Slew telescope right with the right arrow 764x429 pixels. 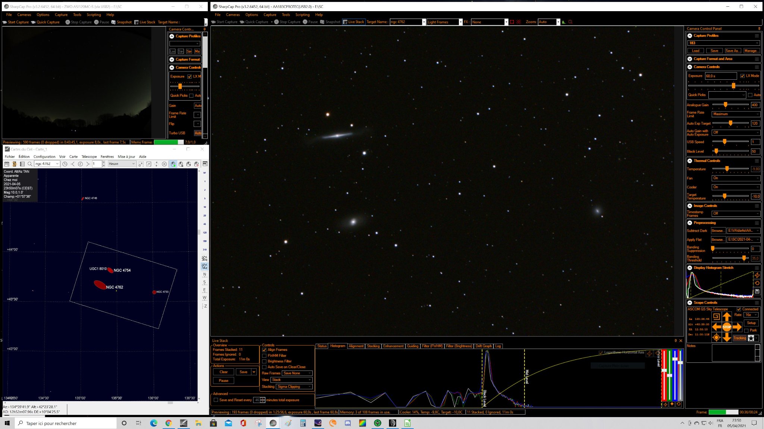pyautogui.click(x=737, y=327)
